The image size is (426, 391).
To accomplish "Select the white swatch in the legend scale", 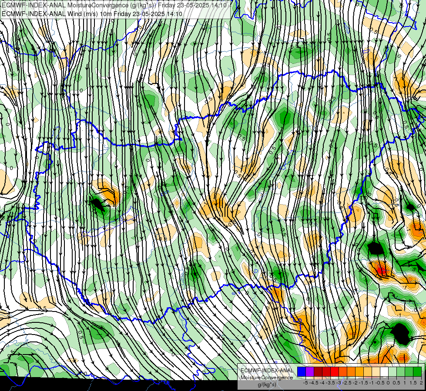I will pos(384,372).
